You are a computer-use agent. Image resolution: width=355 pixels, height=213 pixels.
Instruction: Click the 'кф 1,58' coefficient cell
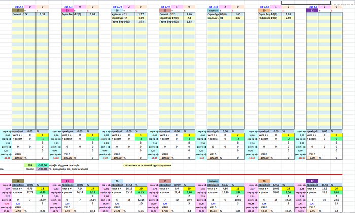pyautogui.click(x=213, y=7)
